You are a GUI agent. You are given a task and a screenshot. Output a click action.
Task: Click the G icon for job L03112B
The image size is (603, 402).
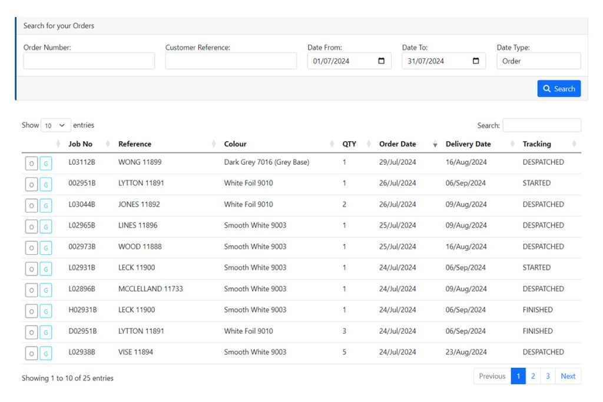coord(46,164)
